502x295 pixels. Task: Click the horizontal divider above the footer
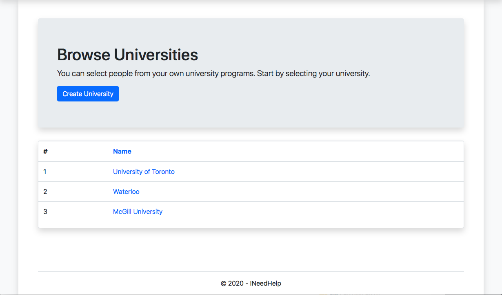tap(251, 271)
